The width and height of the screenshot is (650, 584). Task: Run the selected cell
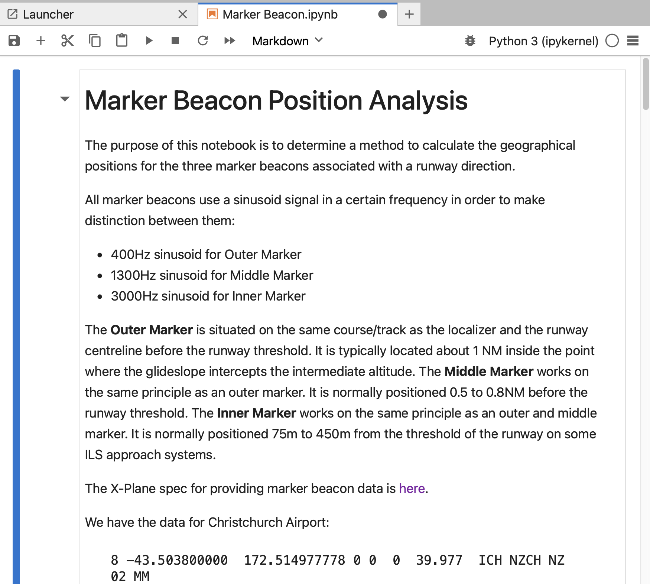pos(149,41)
